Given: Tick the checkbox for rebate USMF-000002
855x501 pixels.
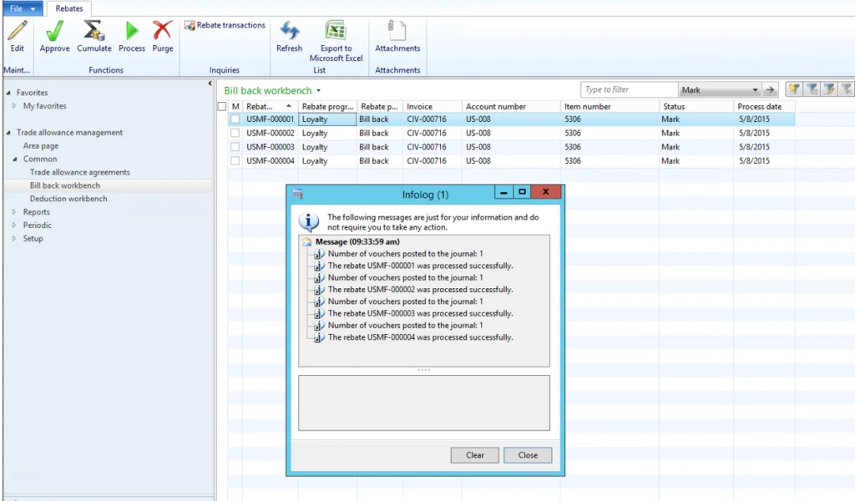Looking at the screenshot, I should [235, 134].
